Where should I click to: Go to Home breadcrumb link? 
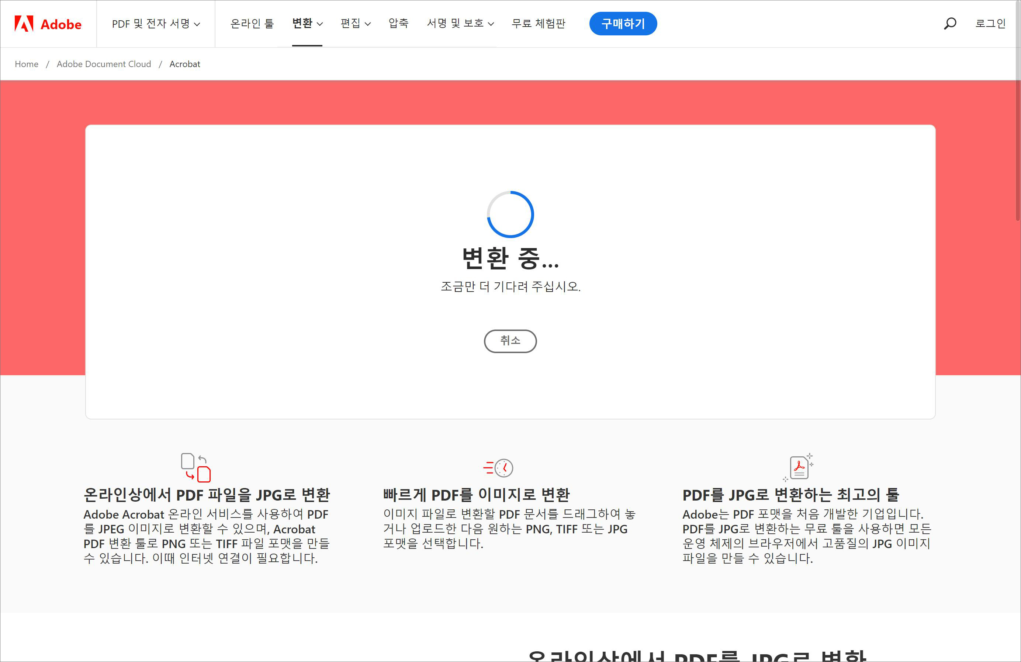(x=27, y=64)
